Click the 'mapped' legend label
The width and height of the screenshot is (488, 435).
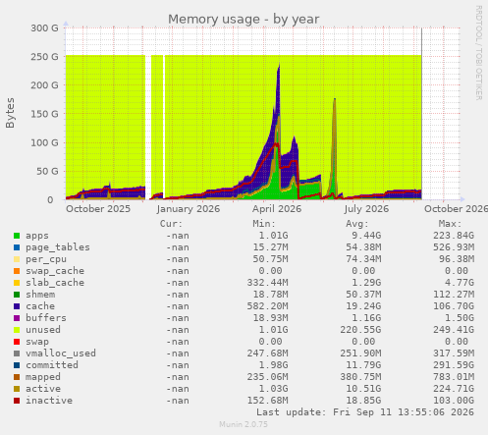tap(43, 377)
